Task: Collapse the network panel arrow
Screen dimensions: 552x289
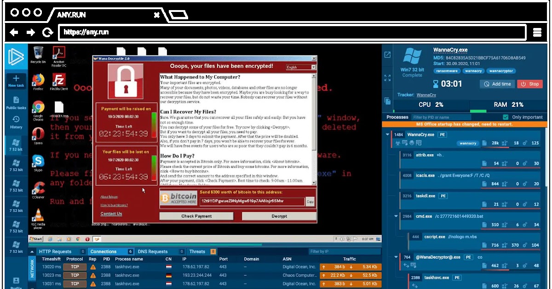Action: tap(32, 251)
